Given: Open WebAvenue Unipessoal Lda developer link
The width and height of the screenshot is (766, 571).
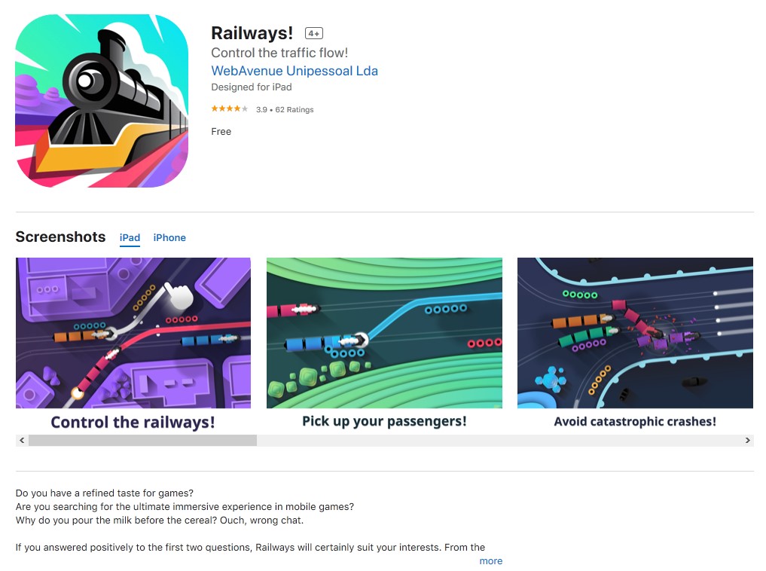Looking at the screenshot, I should click(x=294, y=71).
